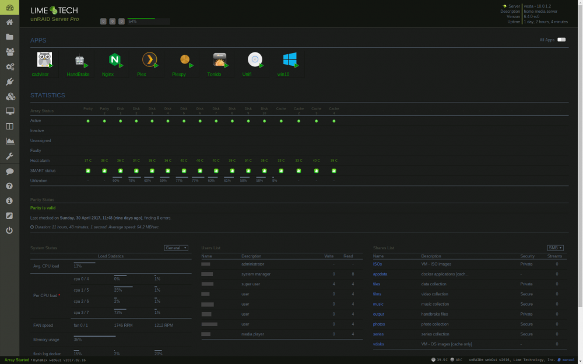Open the win10 Windows VM icon

tap(290, 60)
